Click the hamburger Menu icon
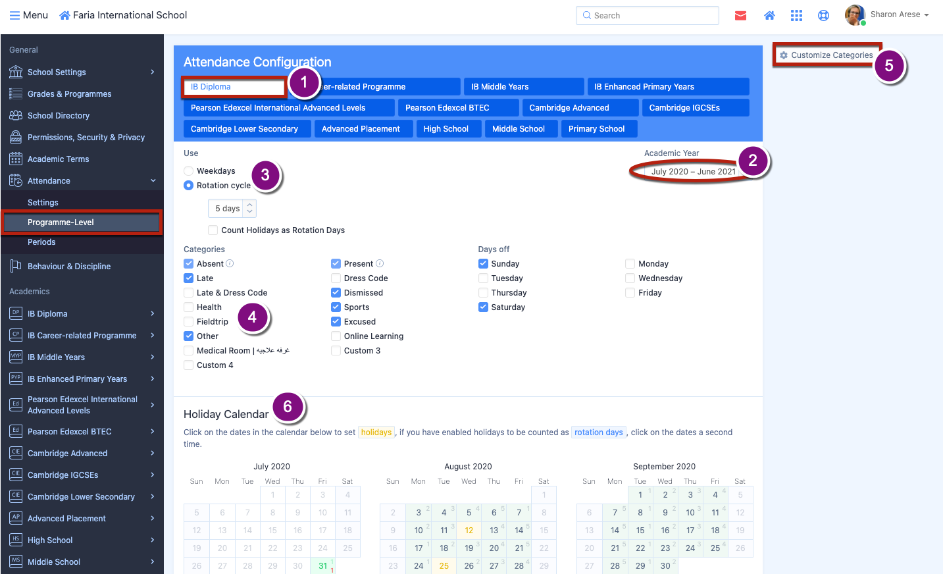The height and width of the screenshot is (574, 943). pos(14,15)
